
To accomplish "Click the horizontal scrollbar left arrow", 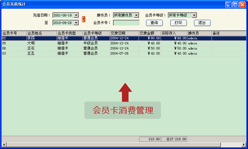I will (4, 144).
